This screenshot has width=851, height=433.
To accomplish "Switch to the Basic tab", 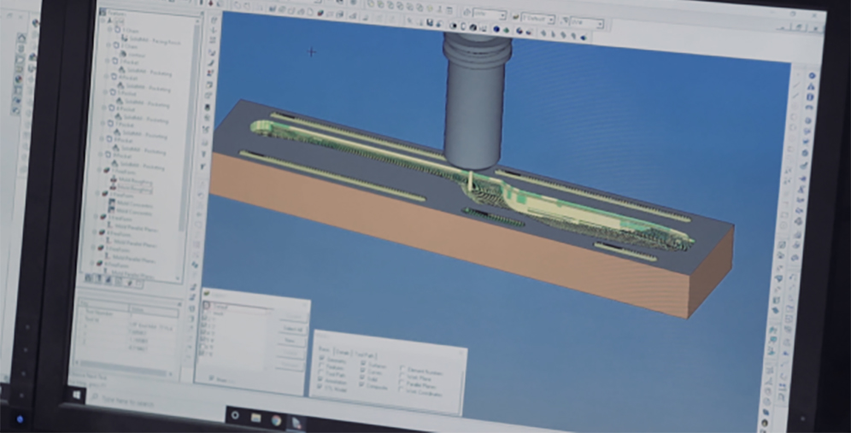I will pos(324,350).
